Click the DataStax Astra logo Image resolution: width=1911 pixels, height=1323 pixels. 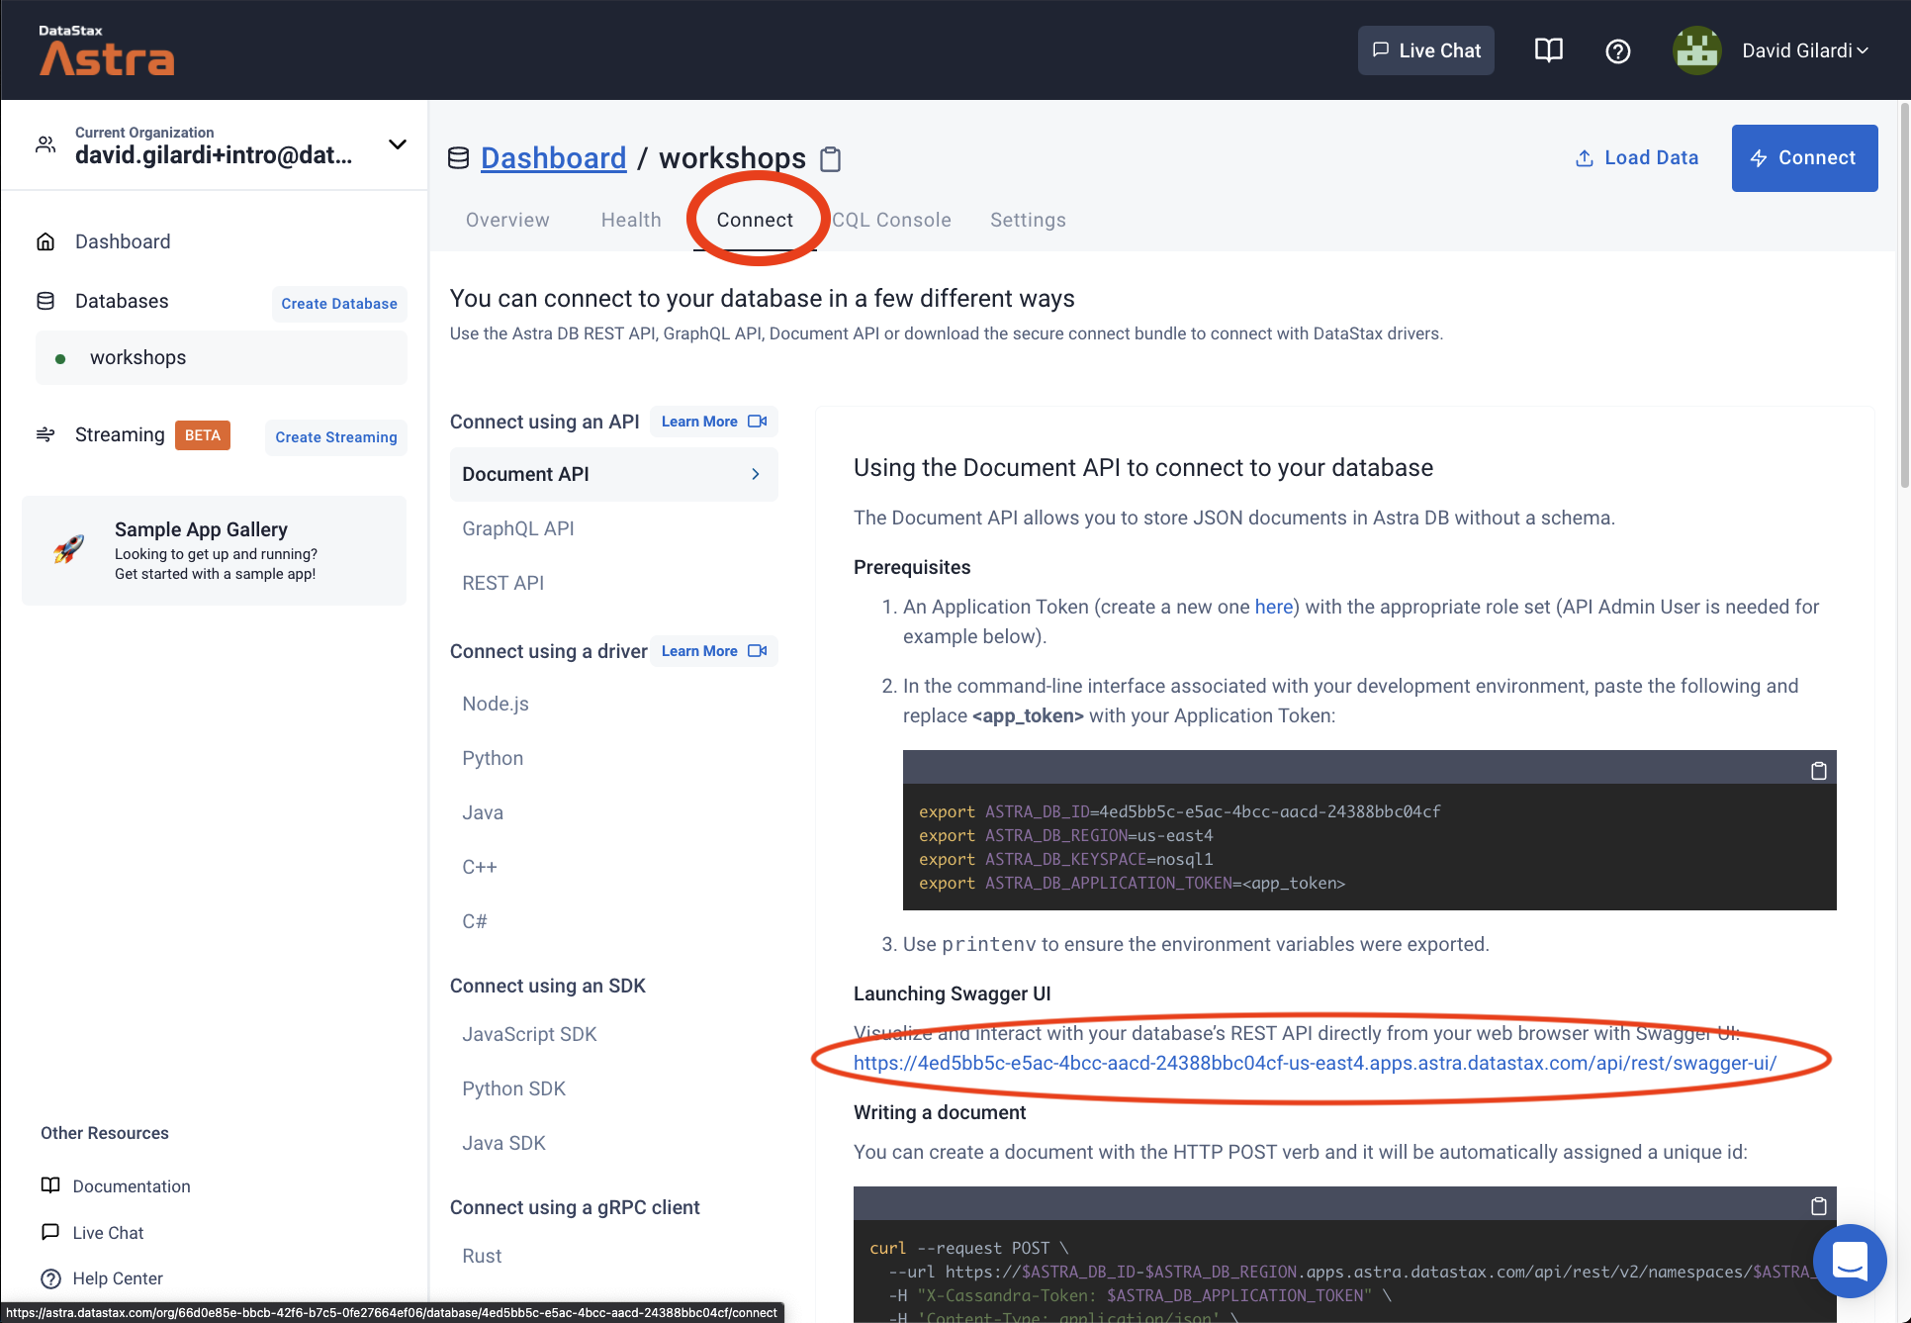106,50
